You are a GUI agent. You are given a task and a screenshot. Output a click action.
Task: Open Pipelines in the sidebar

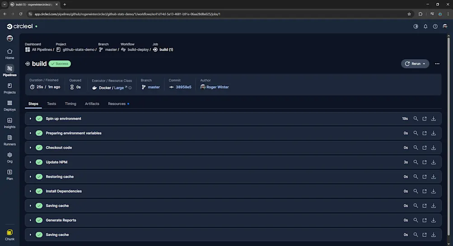(x=9, y=71)
